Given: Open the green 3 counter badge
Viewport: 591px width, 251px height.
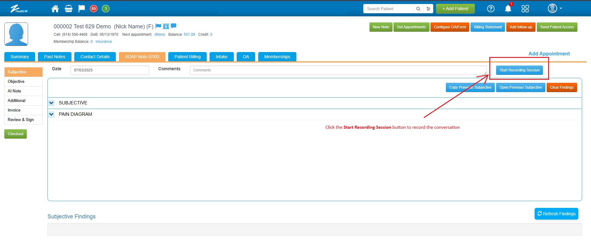Looking at the screenshot, I should pyautogui.click(x=106, y=9).
